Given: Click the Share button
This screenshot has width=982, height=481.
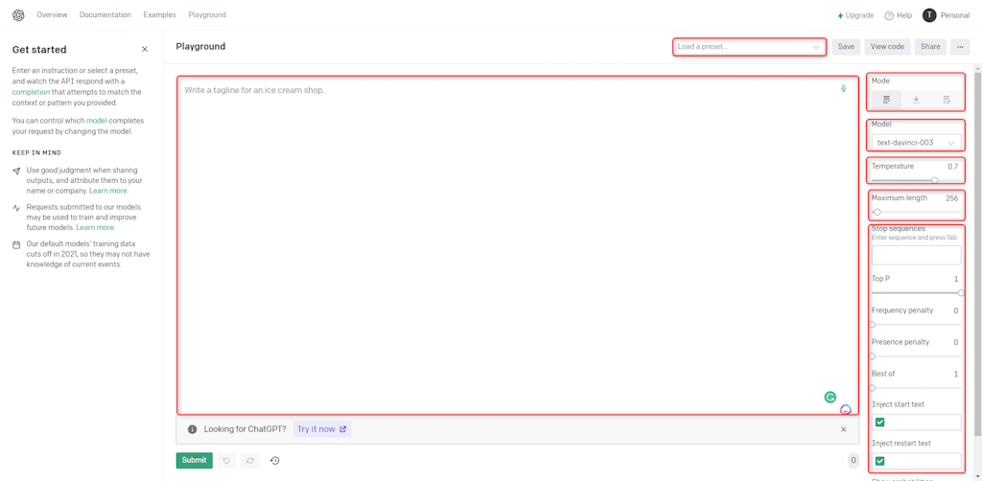Looking at the screenshot, I should tap(930, 46).
